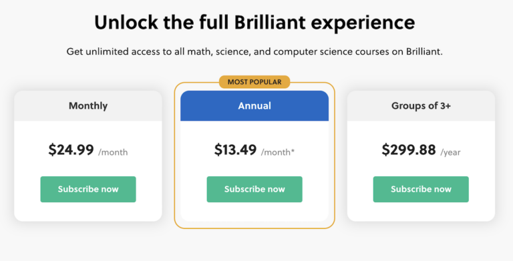Click the /month label beside $24.99
The image size is (513, 261).
(113, 152)
